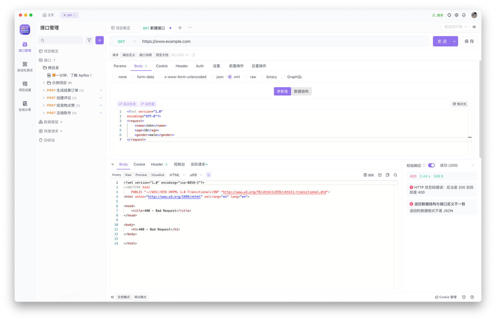496x321 pixels.
Task: Switch to the 项目概览 top tab
Action: click(x=121, y=28)
